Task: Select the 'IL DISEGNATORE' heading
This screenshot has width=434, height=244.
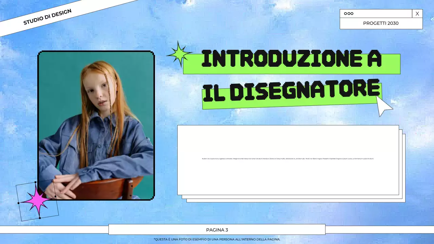Action: tap(292, 90)
